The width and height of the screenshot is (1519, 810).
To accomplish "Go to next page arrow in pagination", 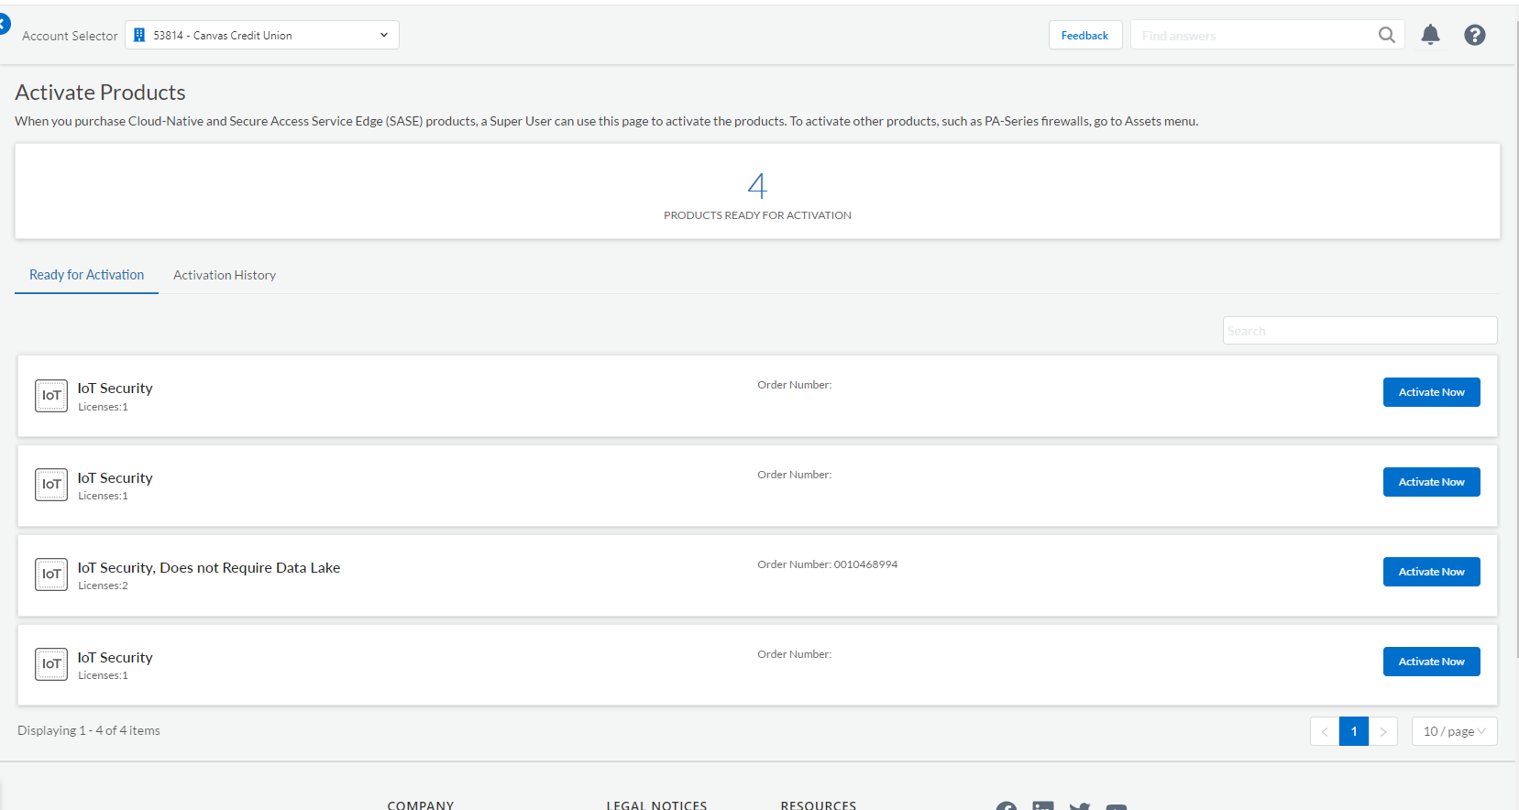I will point(1382,731).
